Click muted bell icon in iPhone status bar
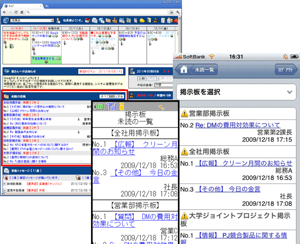The image size is (300, 244). point(285,56)
